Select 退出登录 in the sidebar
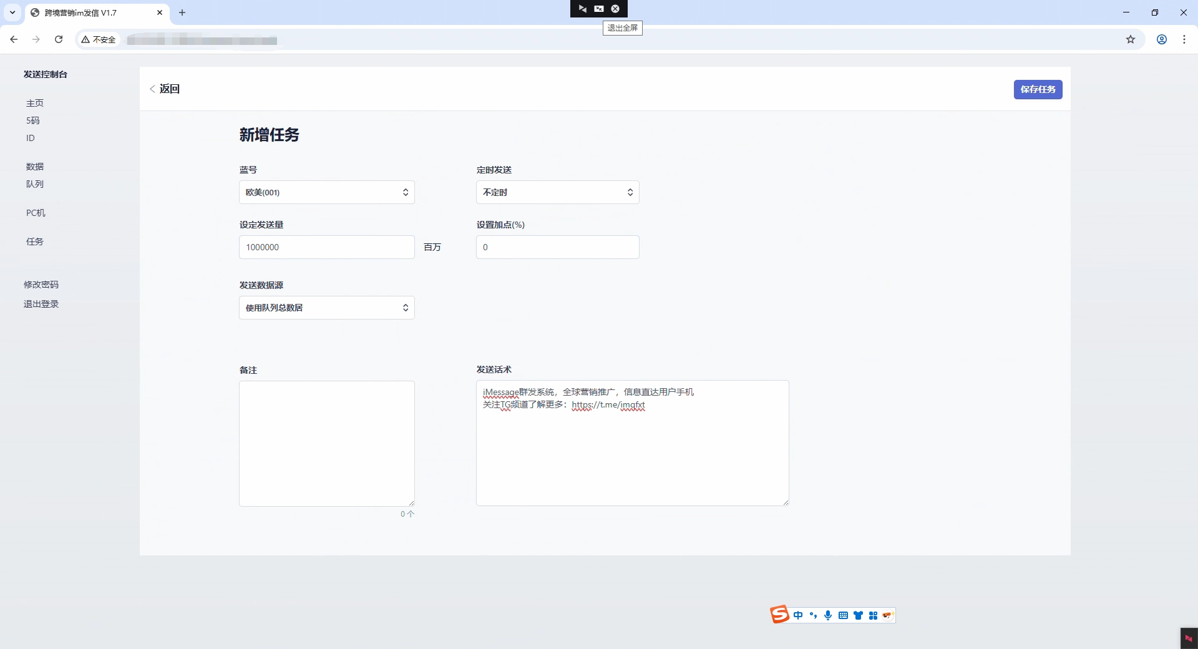The width and height of the screenshot is (1198, 649). [41, 304]
